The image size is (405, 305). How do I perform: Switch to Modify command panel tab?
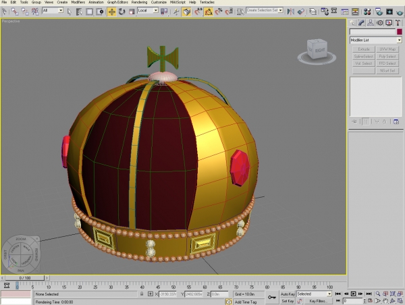361,23
